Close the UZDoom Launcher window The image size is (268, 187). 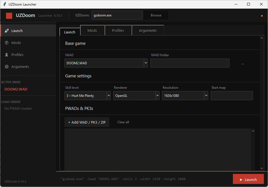pyautogui.click(x=261, y=4)
